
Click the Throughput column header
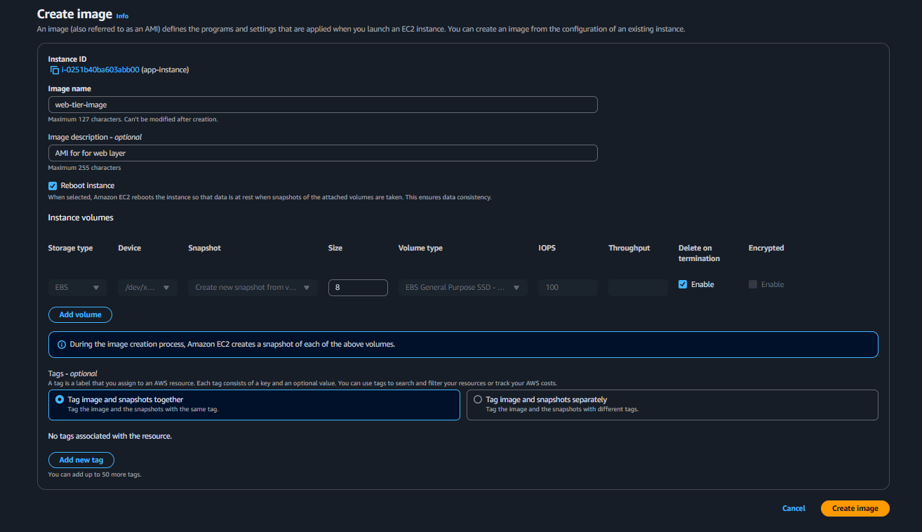click(629, 248)
